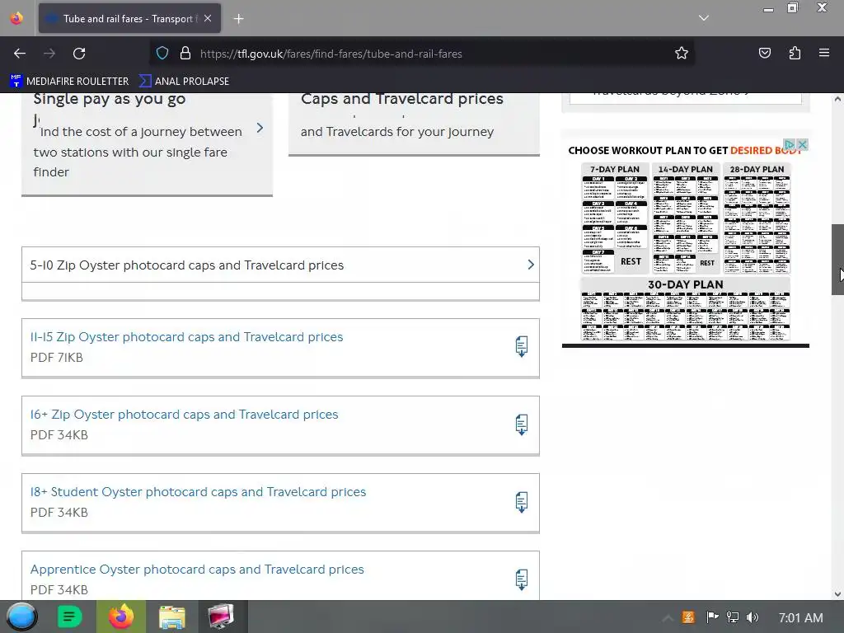Click the scrollbar up arrow
The image size is (844, 633).
[837, 99]
